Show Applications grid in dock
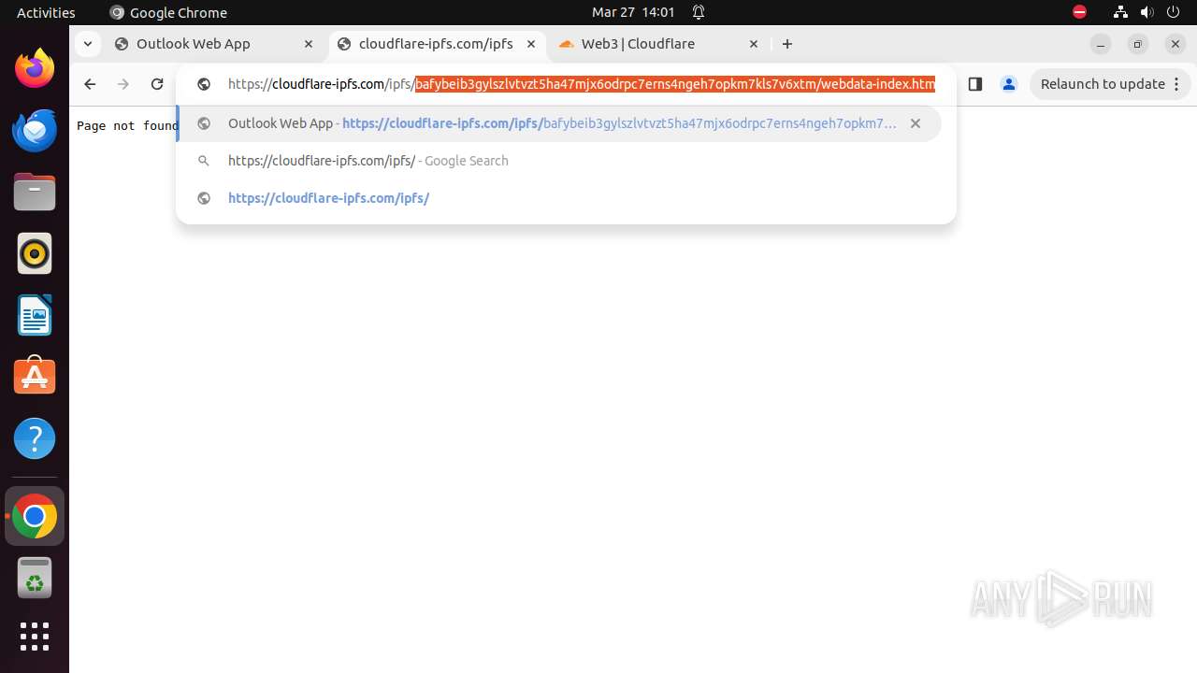Image resolution: width=1197 pixels, height=673 pixels. point(35,637)
